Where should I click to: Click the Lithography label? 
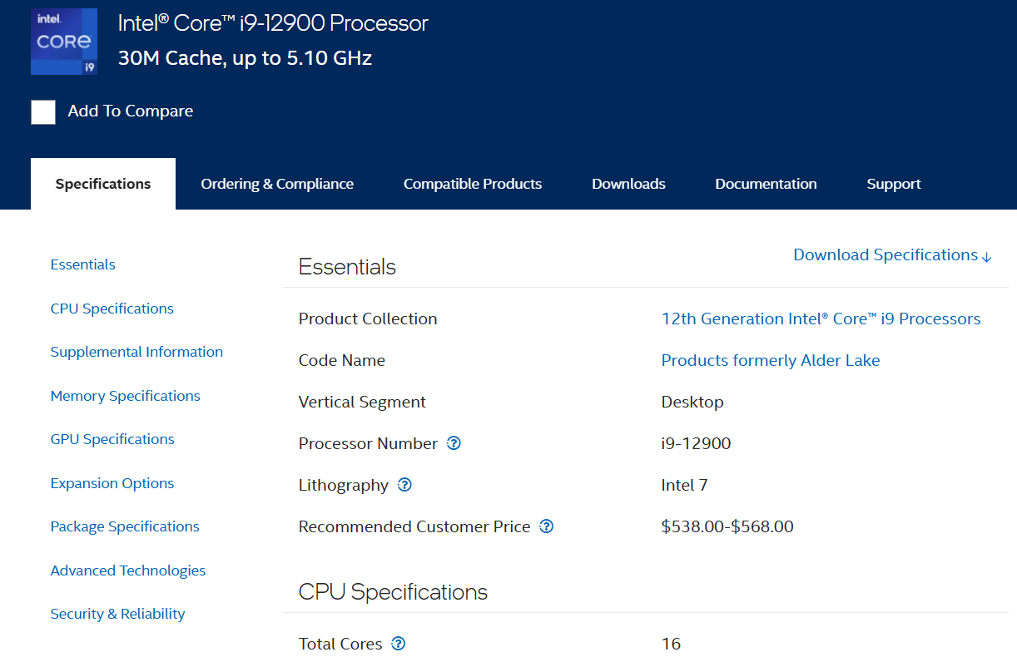tap(344, 485)
